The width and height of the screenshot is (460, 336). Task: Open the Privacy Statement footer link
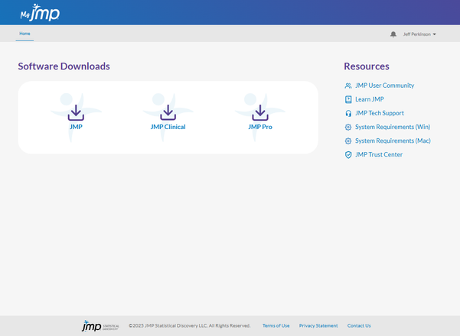(318, 325)
